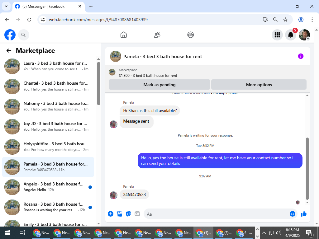
Task: Click the install app icon in address bar
Action: pyautogui.click(x=265, y=20)
